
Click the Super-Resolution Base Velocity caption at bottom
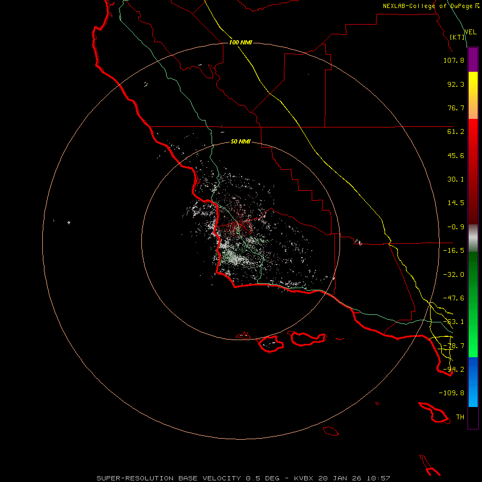click(243, 478)
